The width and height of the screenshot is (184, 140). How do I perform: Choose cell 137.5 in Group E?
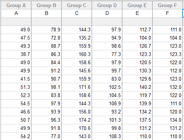(x=137, y=120)
